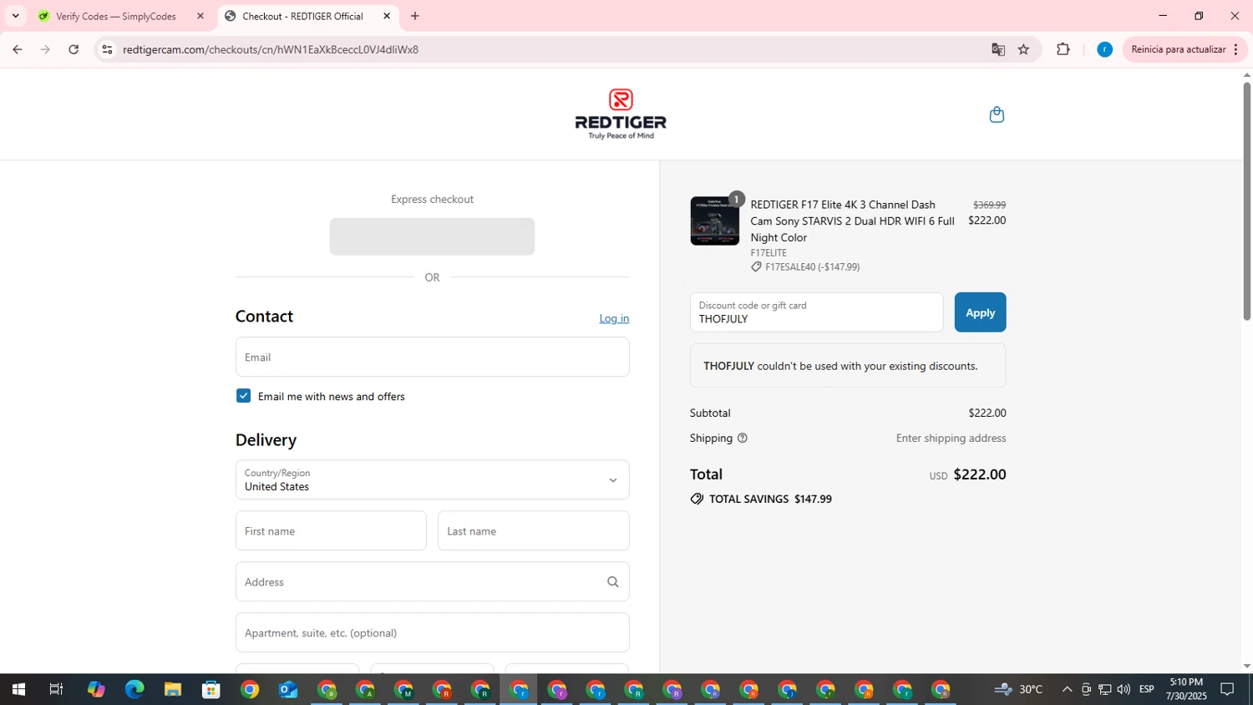Click the REDTIGER logo

[621, 114]
